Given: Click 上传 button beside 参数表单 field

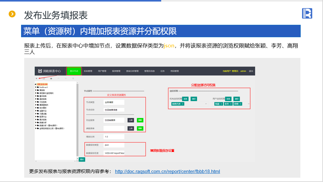Looking at the screenshot, I should click(x=131, y=128).
